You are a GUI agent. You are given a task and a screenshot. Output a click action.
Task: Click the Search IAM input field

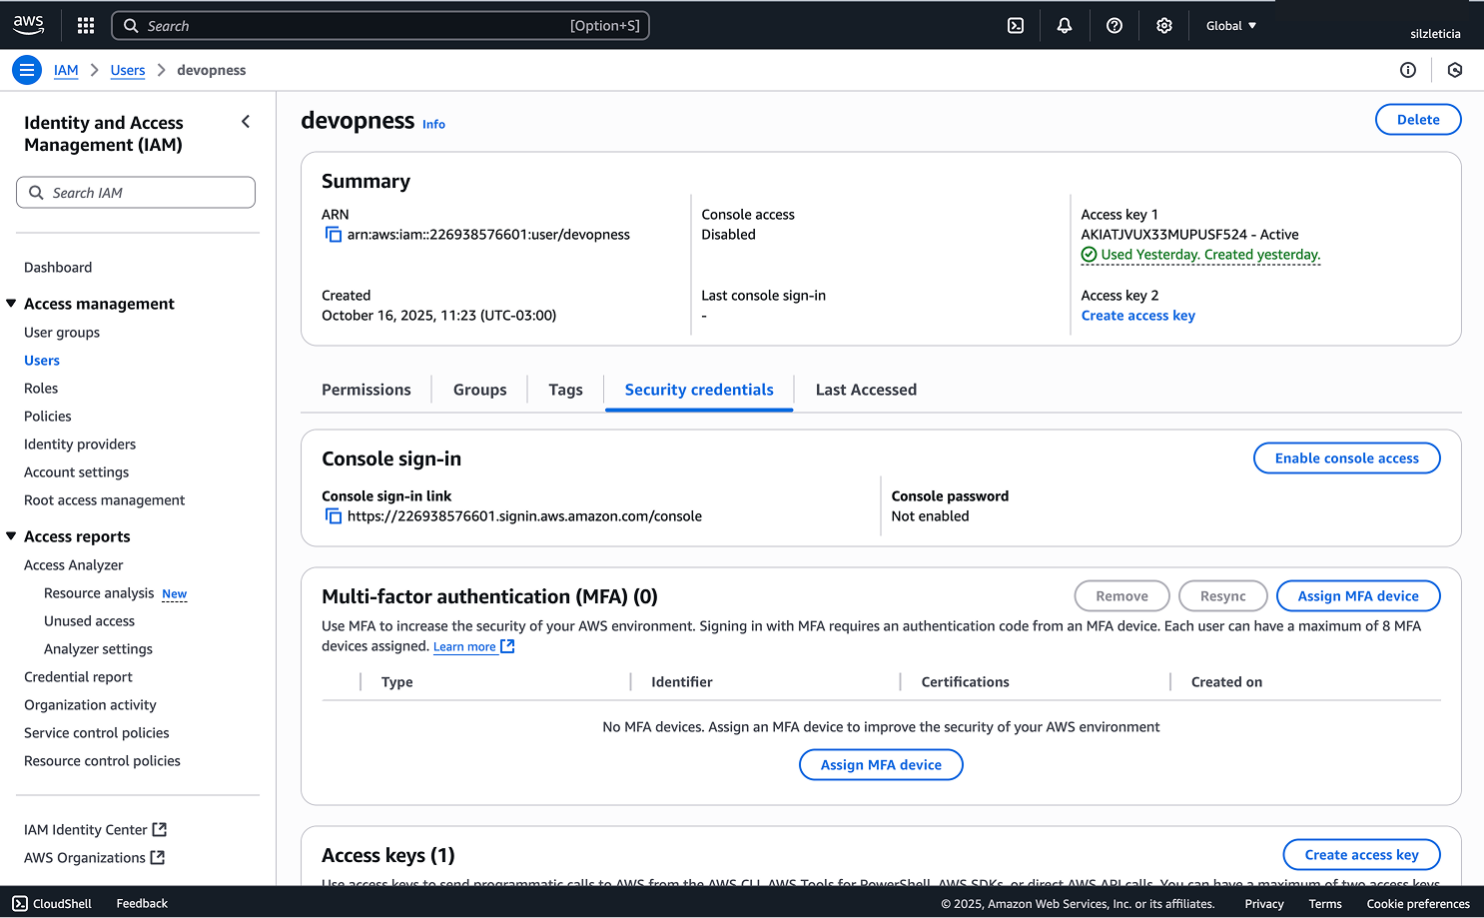135,192
